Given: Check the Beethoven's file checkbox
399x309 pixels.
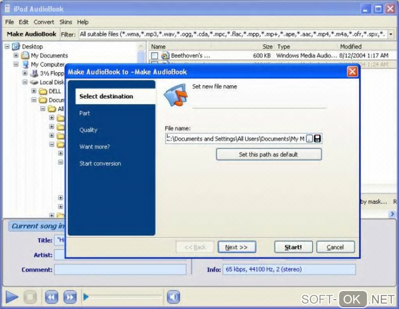Looking at the screenshot, I should point(155,55).
